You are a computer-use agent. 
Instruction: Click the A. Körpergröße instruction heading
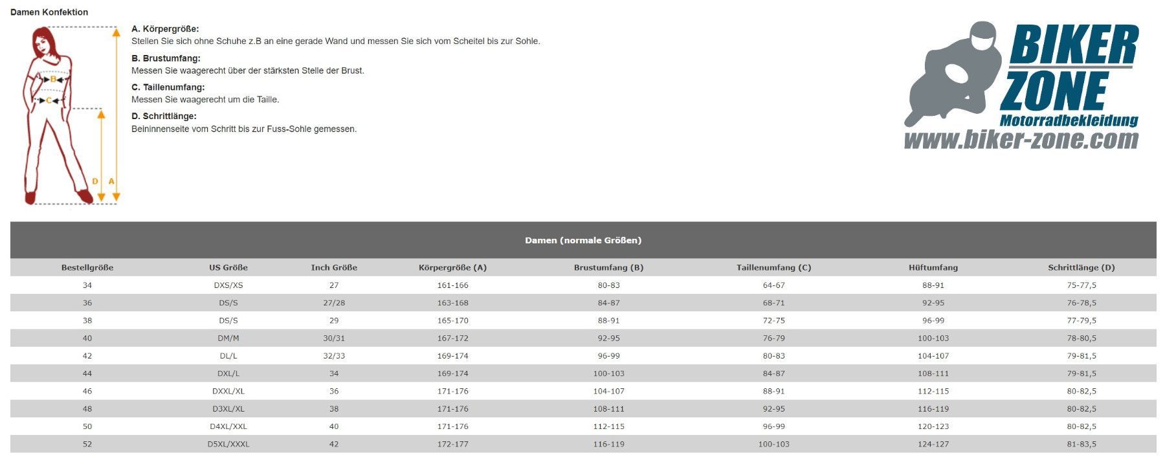pyautogui.click(x=165, y=29)
